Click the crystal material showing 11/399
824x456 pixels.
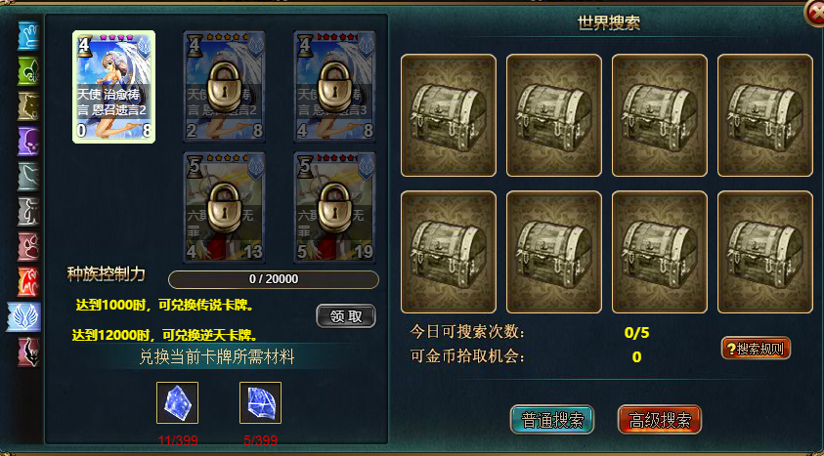tap(177, 402)
